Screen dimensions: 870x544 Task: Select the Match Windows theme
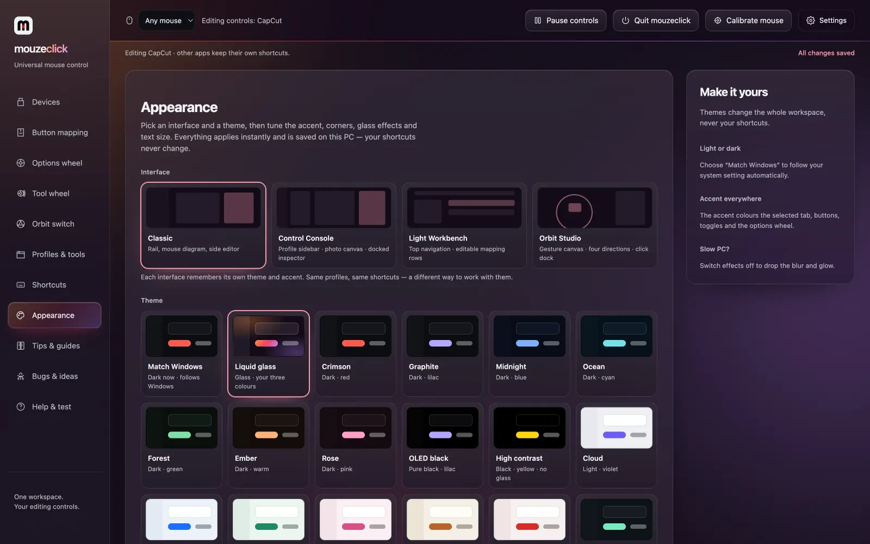tap(182, 354)
